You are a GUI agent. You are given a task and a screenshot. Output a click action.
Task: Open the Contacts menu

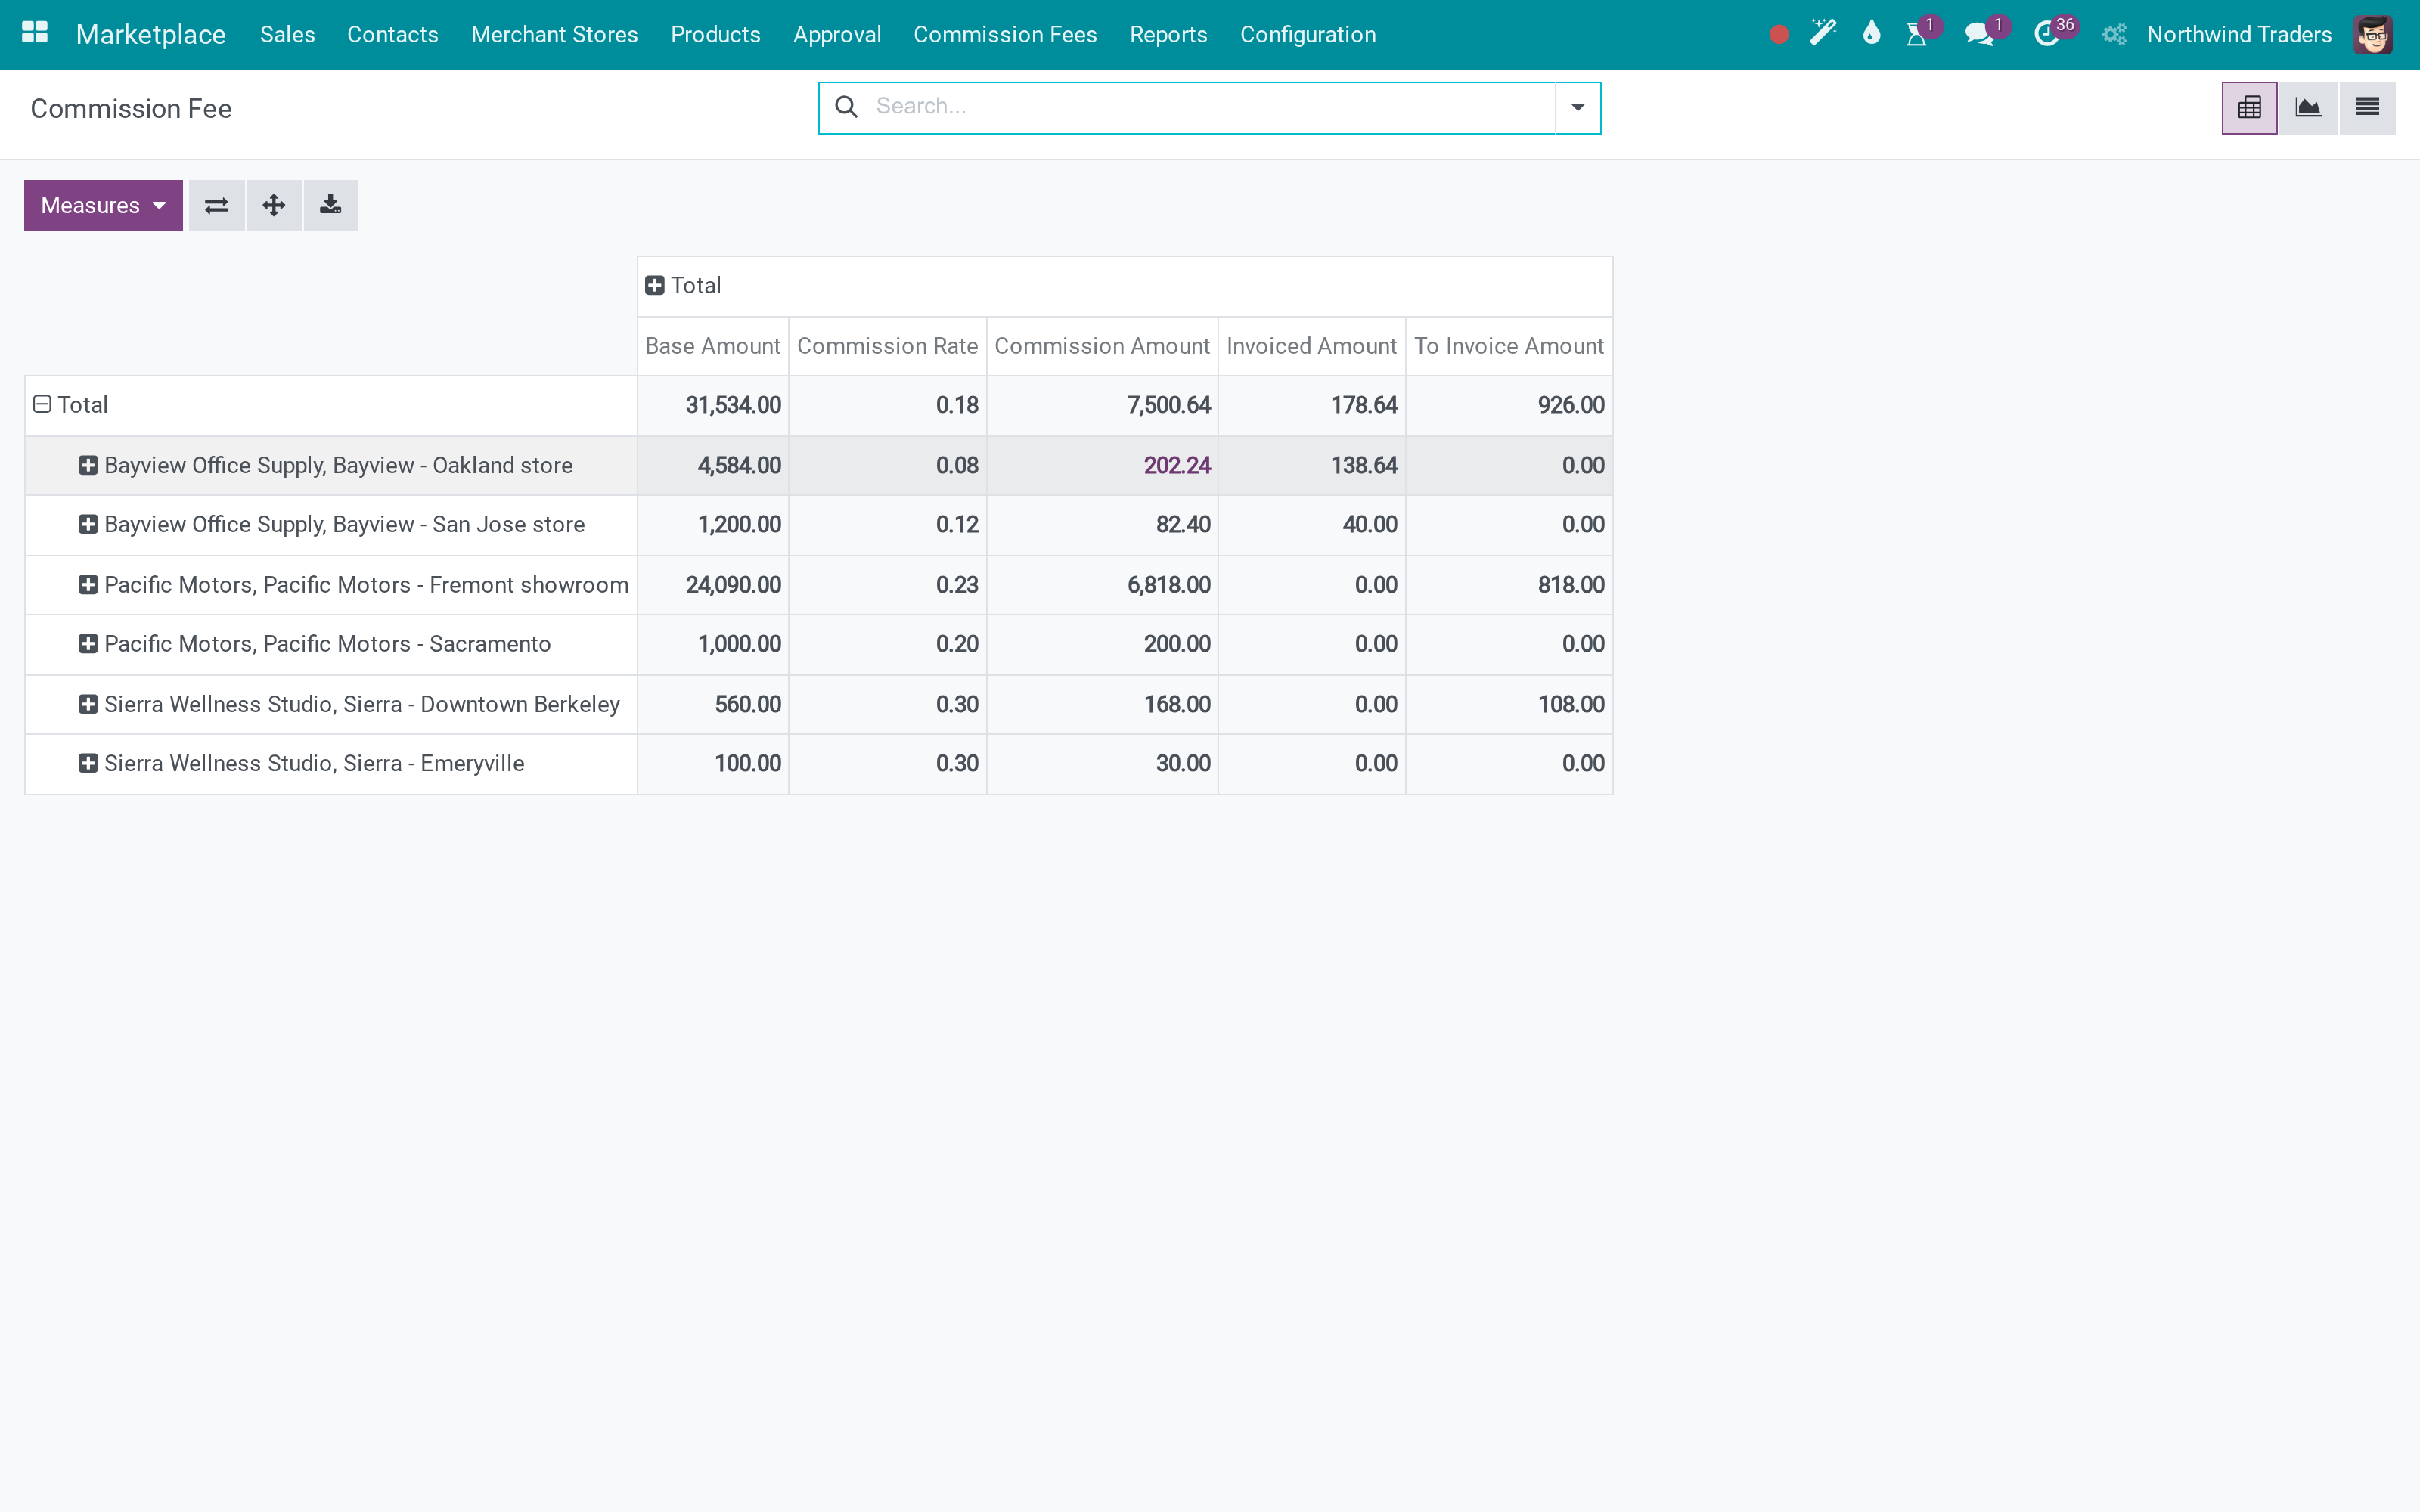click(392, 35)
